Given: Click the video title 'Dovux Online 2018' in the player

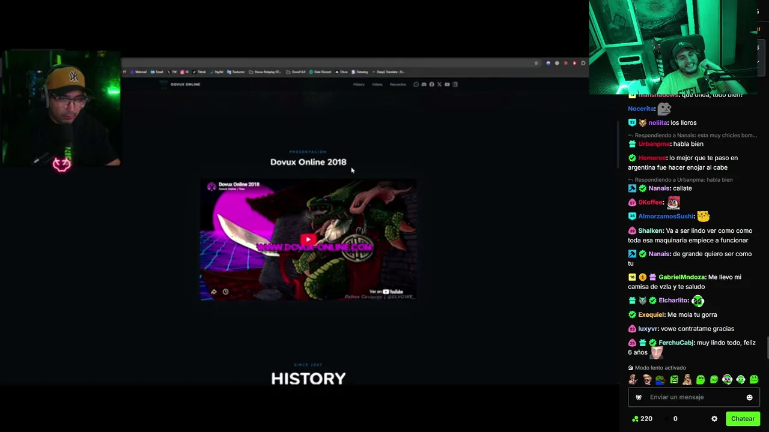Looking at the screenshot, I should 239,184.
